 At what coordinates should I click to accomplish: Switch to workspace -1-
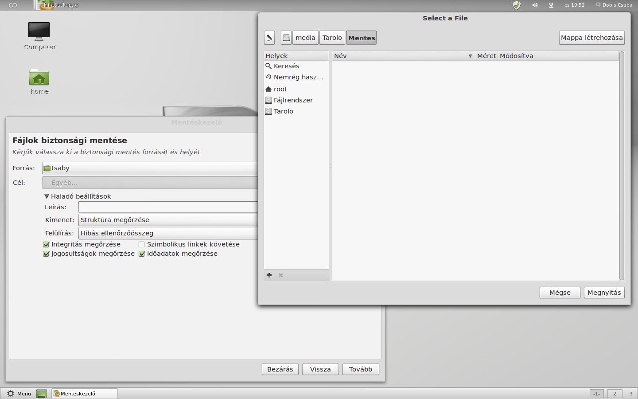click(597, 394)
